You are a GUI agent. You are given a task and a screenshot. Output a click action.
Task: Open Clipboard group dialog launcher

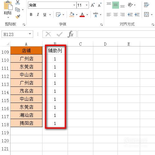(24, 24)
